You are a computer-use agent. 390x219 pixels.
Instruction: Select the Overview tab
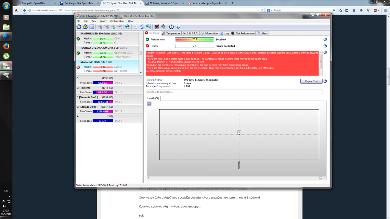pos(152,33)
